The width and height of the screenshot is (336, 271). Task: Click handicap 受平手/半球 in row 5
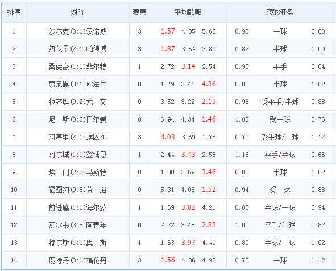pyautogui.click(x=280, y=102)
